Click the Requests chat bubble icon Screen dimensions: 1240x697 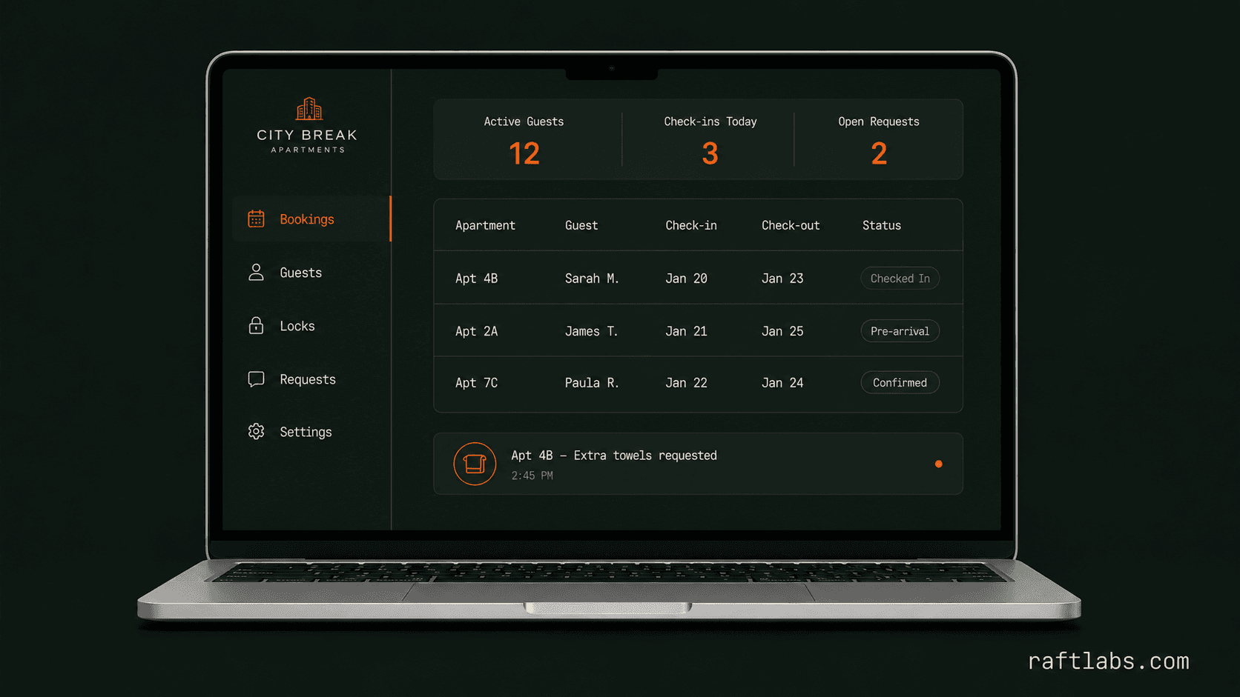click(x=256, y=379)
